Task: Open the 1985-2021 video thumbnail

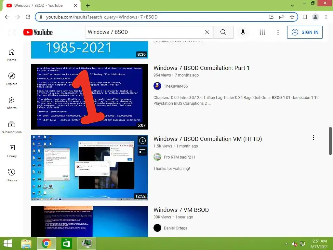Action: coord(90,50)
